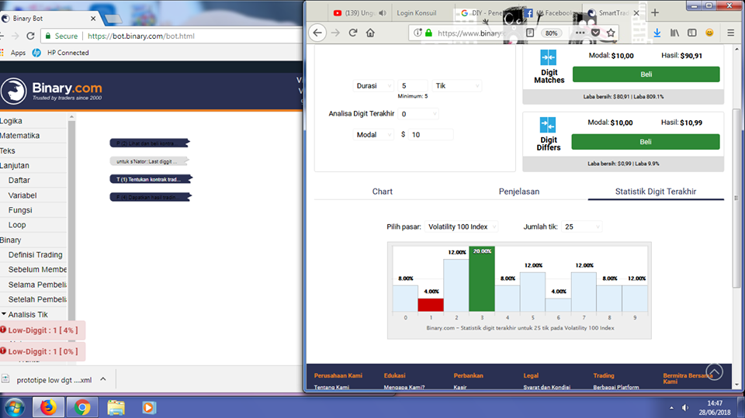Go to Firefox home page icon
Viewport: 745px width, 418px height.
coord(370,33)
